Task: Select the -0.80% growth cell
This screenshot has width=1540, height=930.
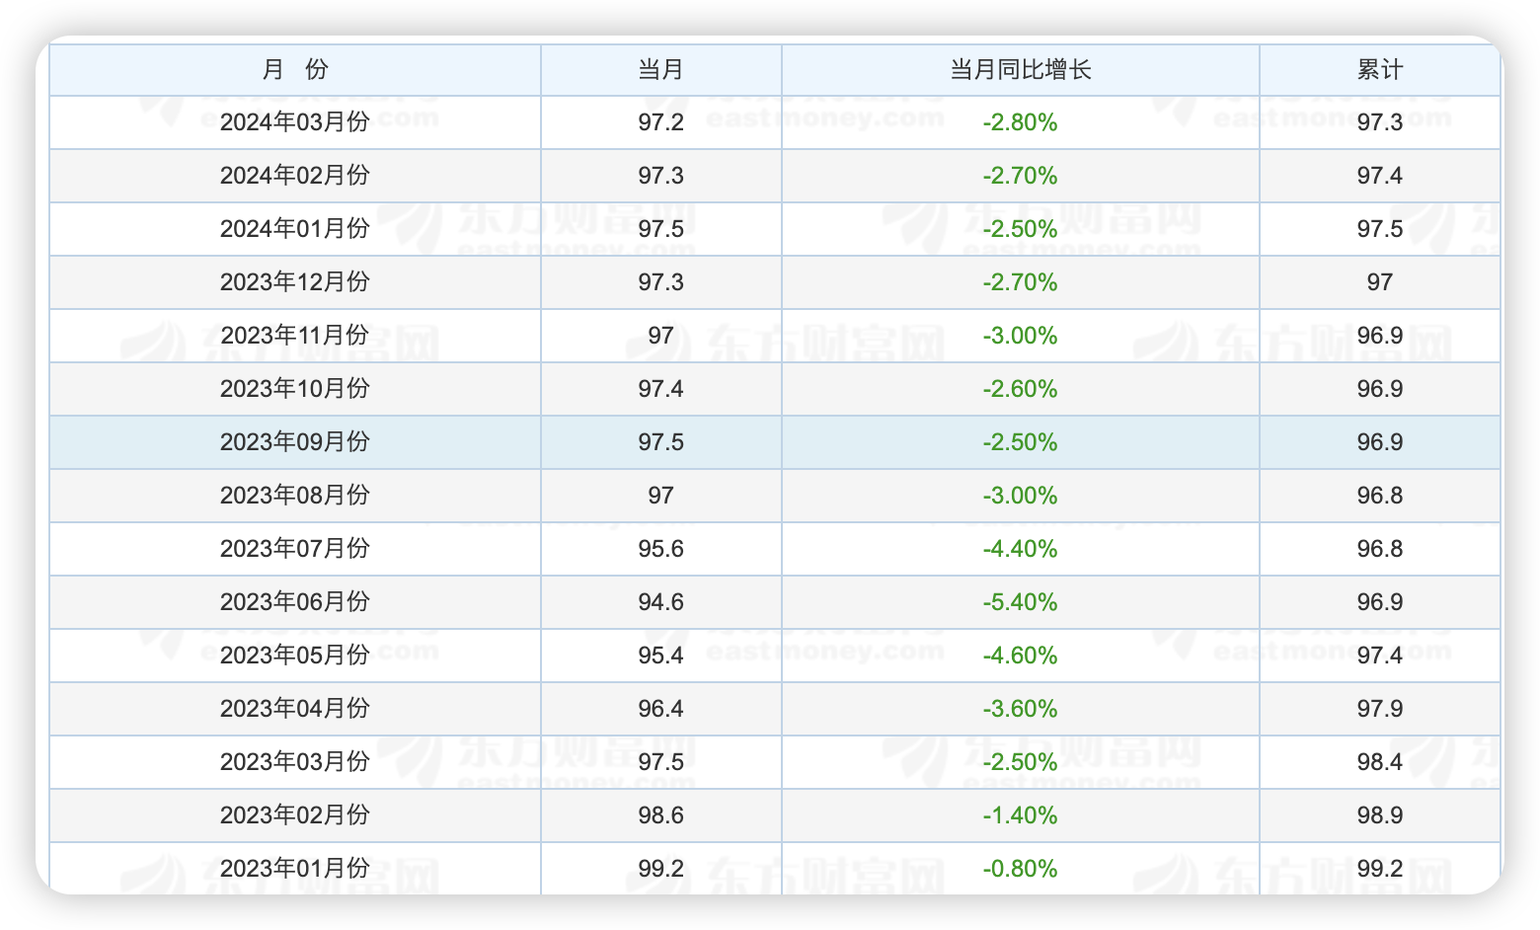Action: 1020,869
